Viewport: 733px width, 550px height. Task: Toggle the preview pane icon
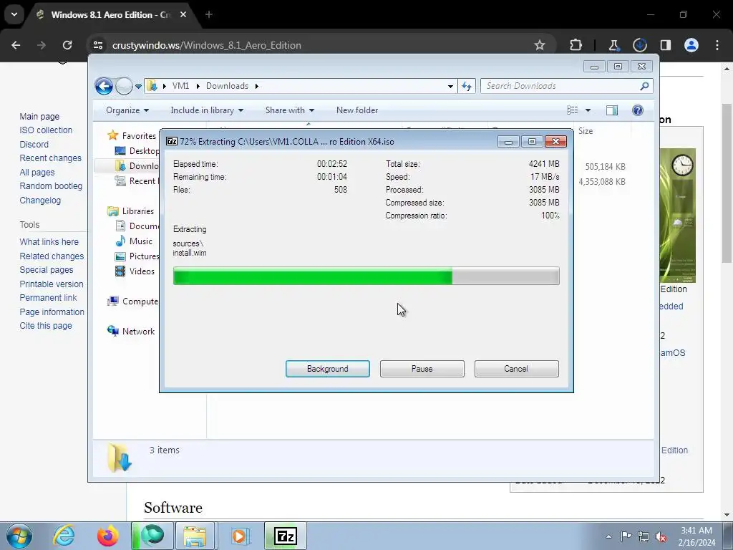tap(612, 110)
